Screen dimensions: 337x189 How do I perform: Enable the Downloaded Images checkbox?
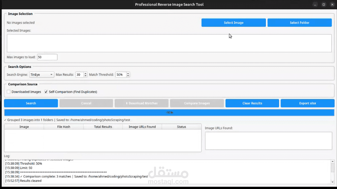coord(9,92)
